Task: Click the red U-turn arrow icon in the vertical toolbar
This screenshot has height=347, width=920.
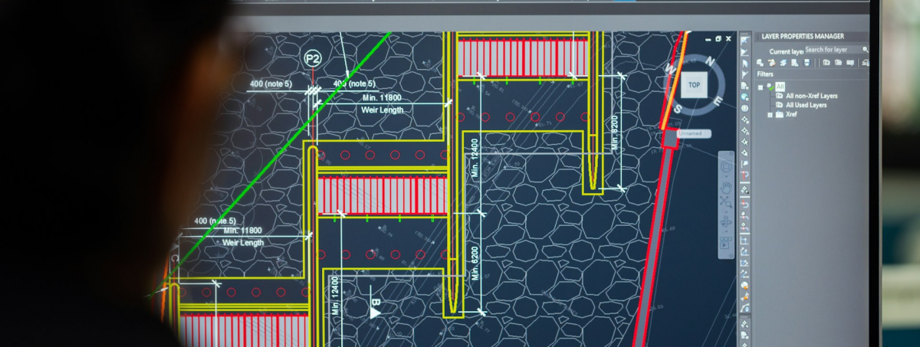Action: [x=744, y=206]
